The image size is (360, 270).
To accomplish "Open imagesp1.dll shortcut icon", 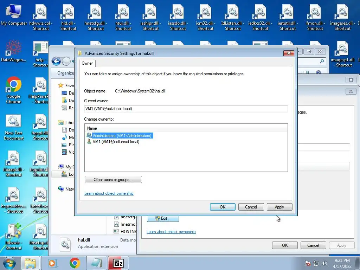I will pos(342,54).
